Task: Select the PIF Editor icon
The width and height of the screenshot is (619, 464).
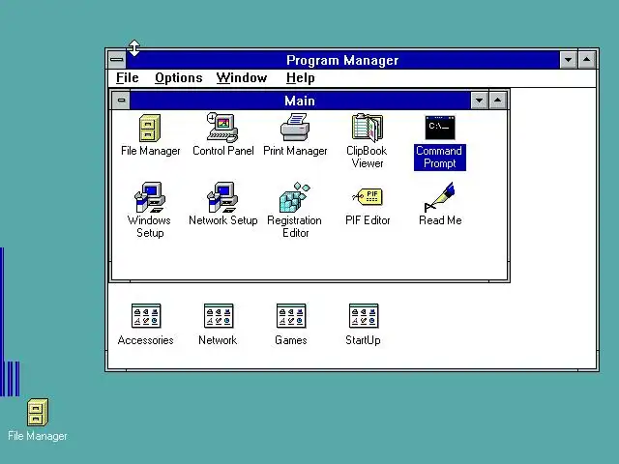Action: pyautogui.click(x=368, y=197)
